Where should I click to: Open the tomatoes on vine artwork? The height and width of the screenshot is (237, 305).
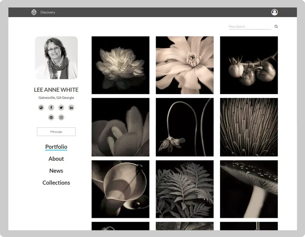click(x=249, y=65)
